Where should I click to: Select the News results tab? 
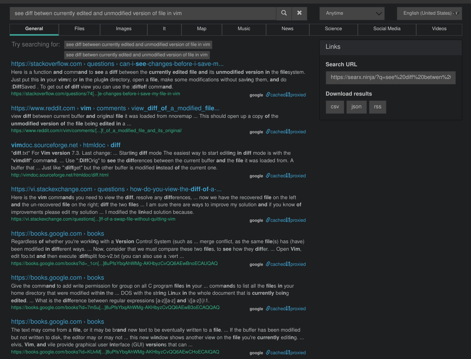point(287,29)
